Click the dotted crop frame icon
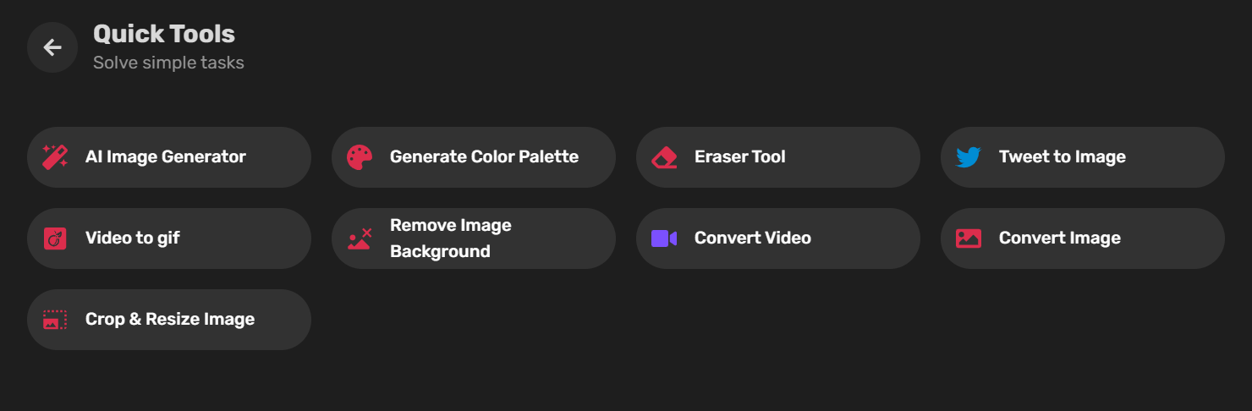The width and height of the screenshot is (1252, 411). (55, 320)
